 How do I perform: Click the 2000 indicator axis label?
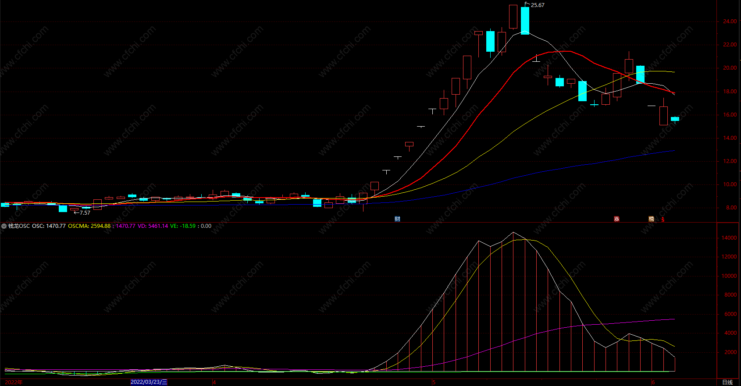point(730,352)
